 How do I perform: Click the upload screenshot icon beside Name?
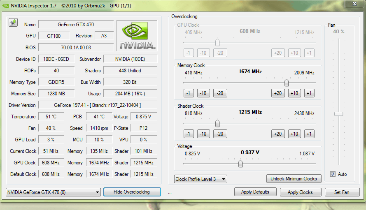tap(13, 23)
